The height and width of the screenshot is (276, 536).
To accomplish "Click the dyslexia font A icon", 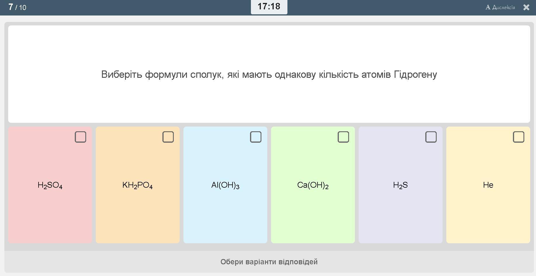I will (x=488, y=7).
